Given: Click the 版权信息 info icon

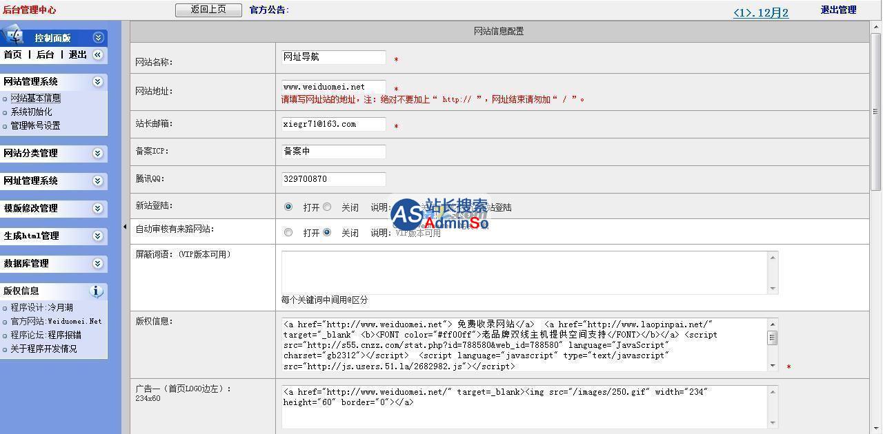Looking at the screenshot, I should [97, 291].
